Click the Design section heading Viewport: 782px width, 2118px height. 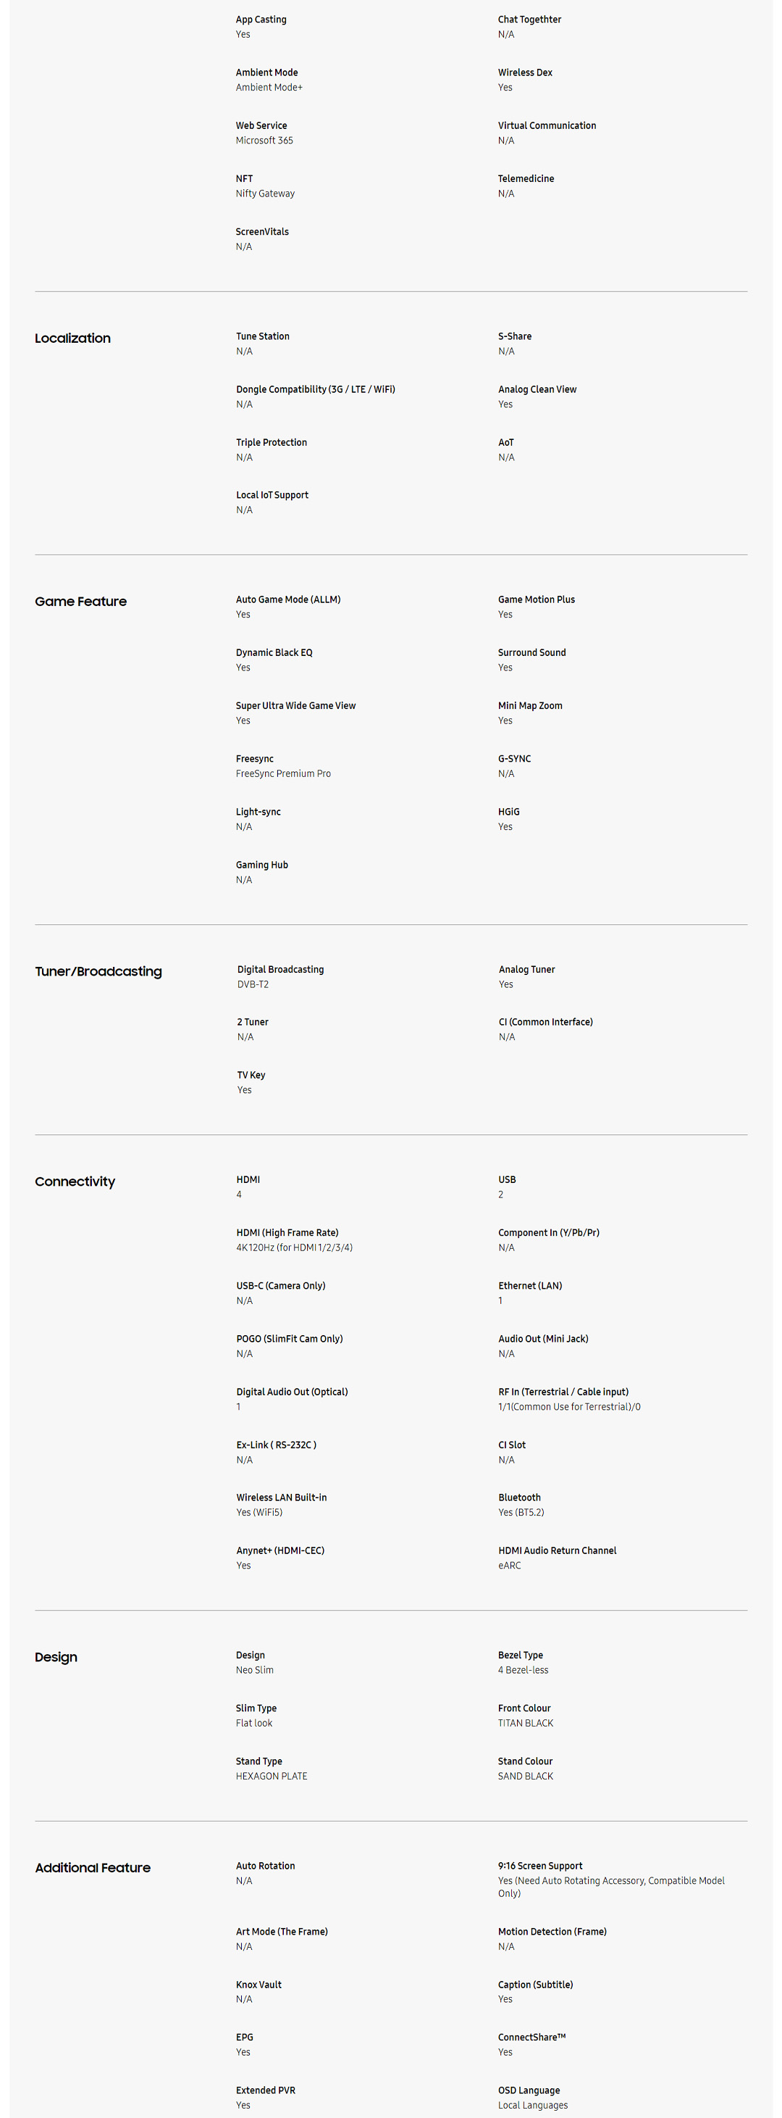[x=56, y=1657]
